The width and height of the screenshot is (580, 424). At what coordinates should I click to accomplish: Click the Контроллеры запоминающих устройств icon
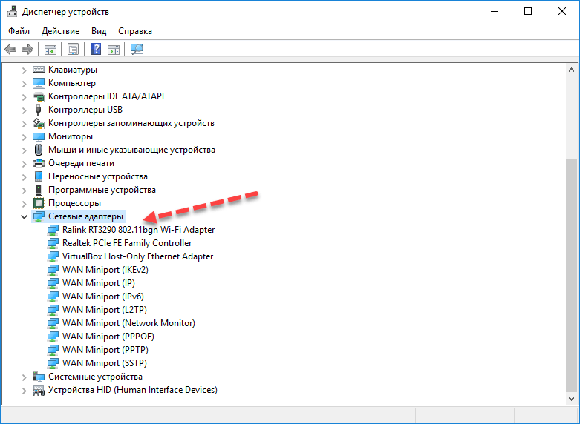39,123
